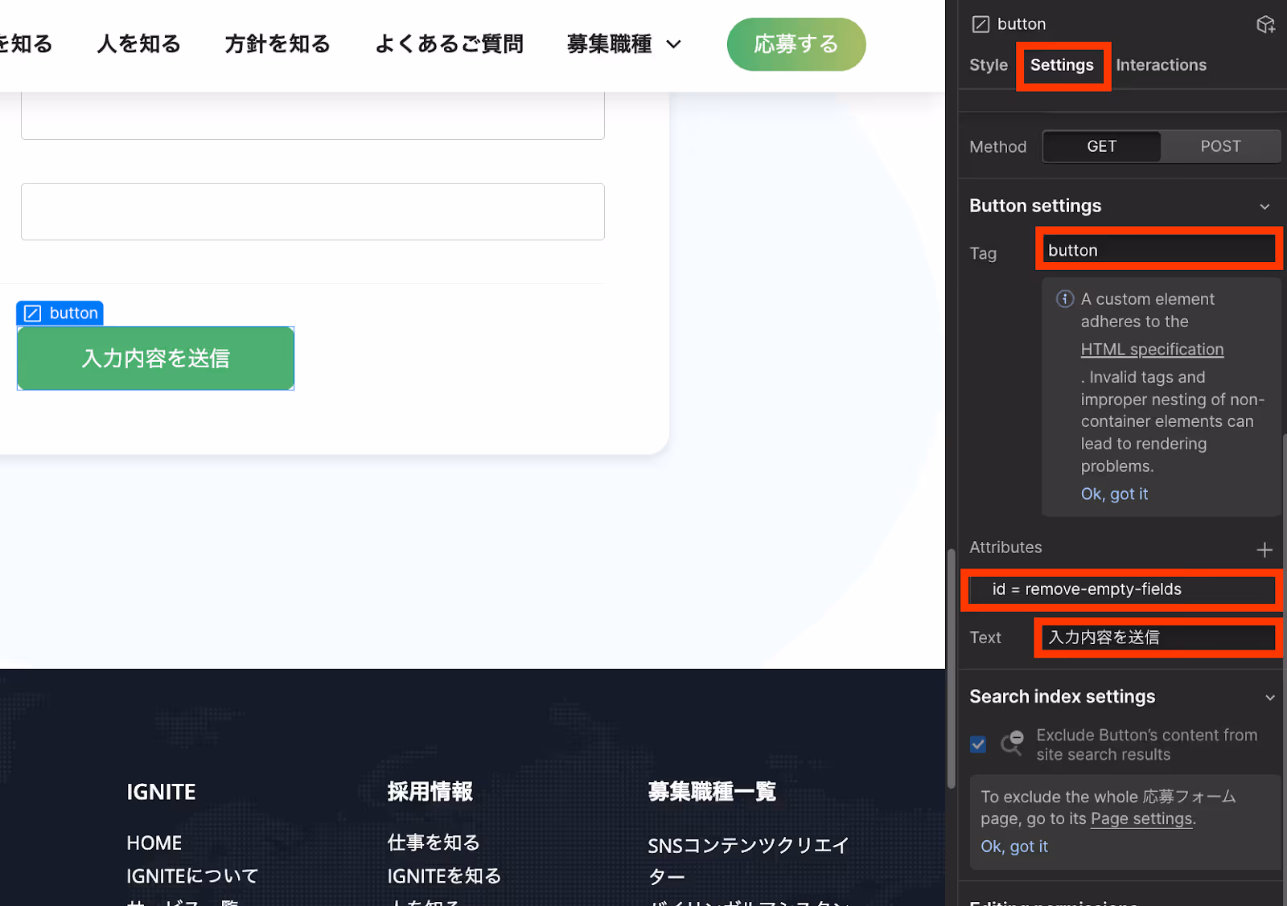This screenshot has height=906, width=1287.
Task: Click the Attributes label
Action: (1005, 547)
